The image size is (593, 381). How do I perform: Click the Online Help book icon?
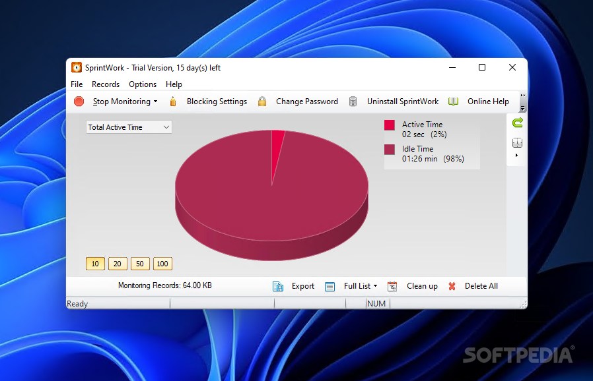point(453,102)
